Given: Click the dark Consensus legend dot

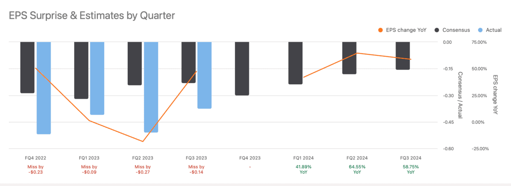Looking at the screenshot, I should [437, 30].
